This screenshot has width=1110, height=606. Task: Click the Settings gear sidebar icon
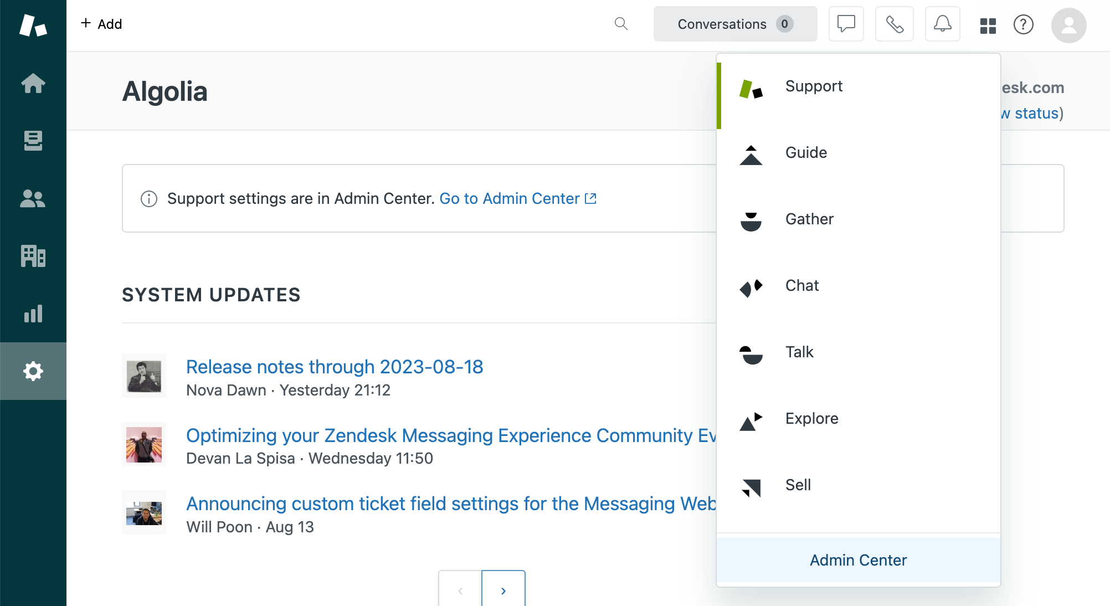pos(33,371)
